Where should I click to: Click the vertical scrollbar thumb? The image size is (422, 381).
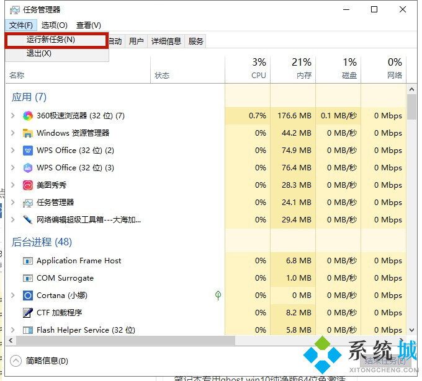click(x=411, y=107)
